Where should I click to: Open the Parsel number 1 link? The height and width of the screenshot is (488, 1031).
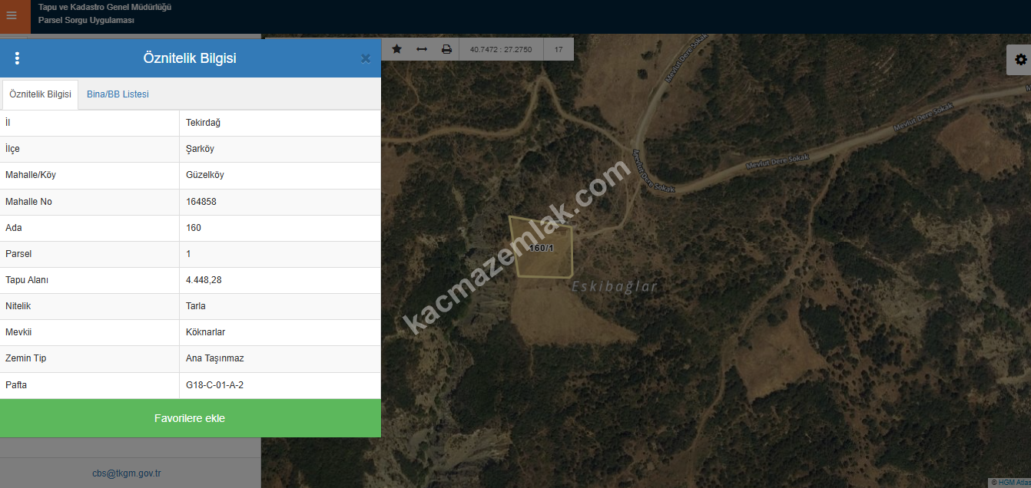(x=189, y=254)
